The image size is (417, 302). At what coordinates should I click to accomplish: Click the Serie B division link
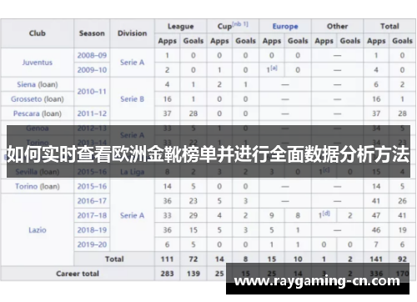tap(133, 99)
